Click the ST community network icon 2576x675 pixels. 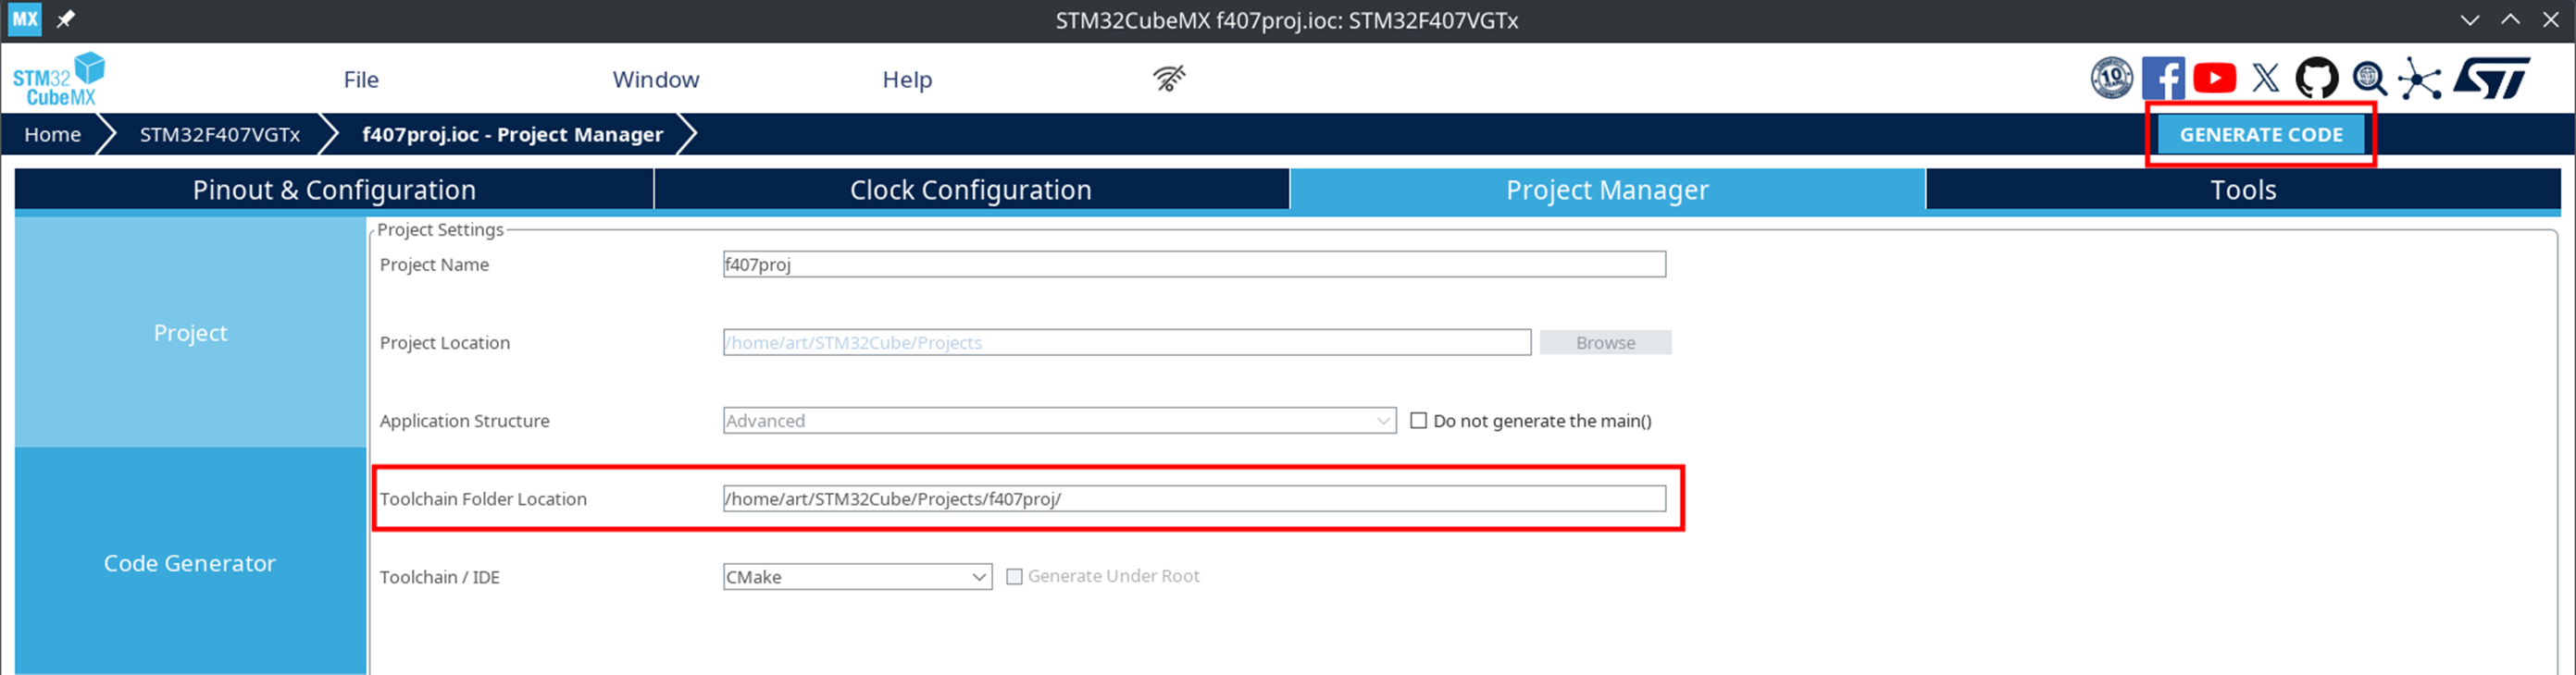click(2419, 79)
